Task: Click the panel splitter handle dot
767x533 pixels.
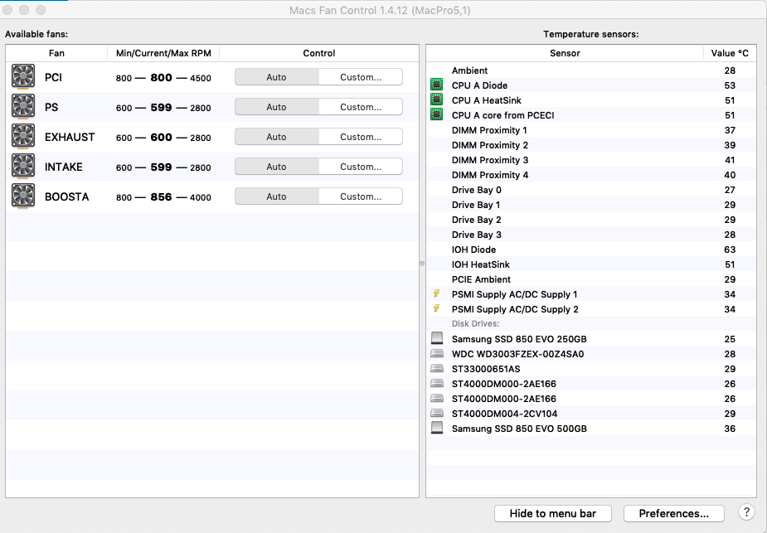Action: click(x=422, y=264)
